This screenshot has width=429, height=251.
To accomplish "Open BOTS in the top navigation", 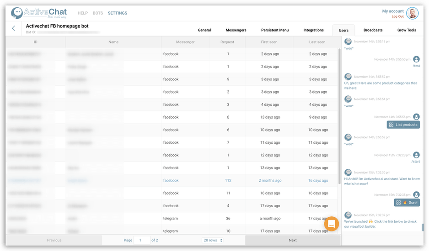I will (98, 13).
